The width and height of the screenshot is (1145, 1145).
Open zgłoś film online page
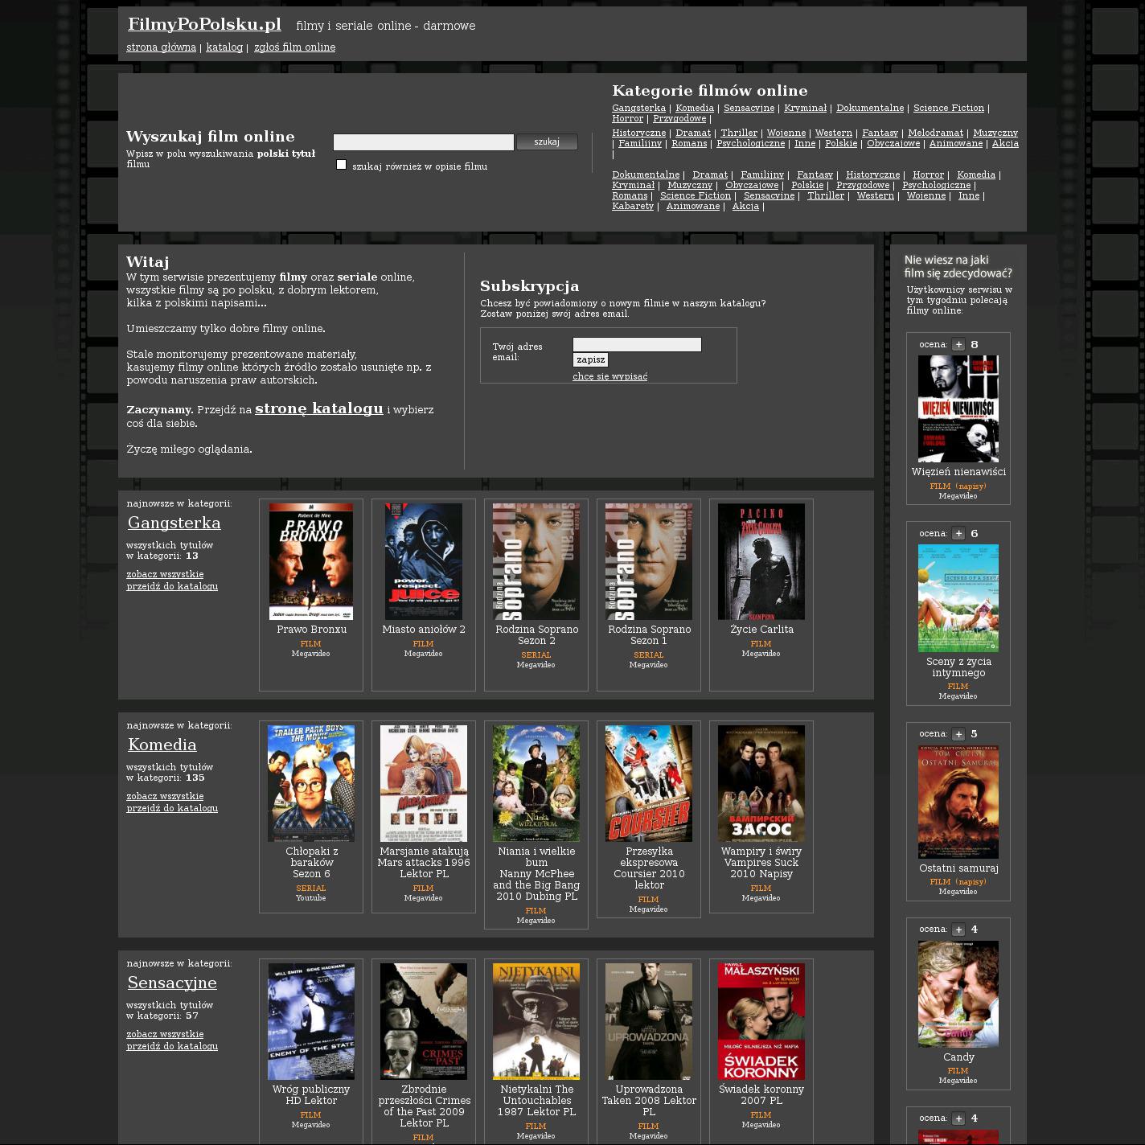[x=294, y=47]
